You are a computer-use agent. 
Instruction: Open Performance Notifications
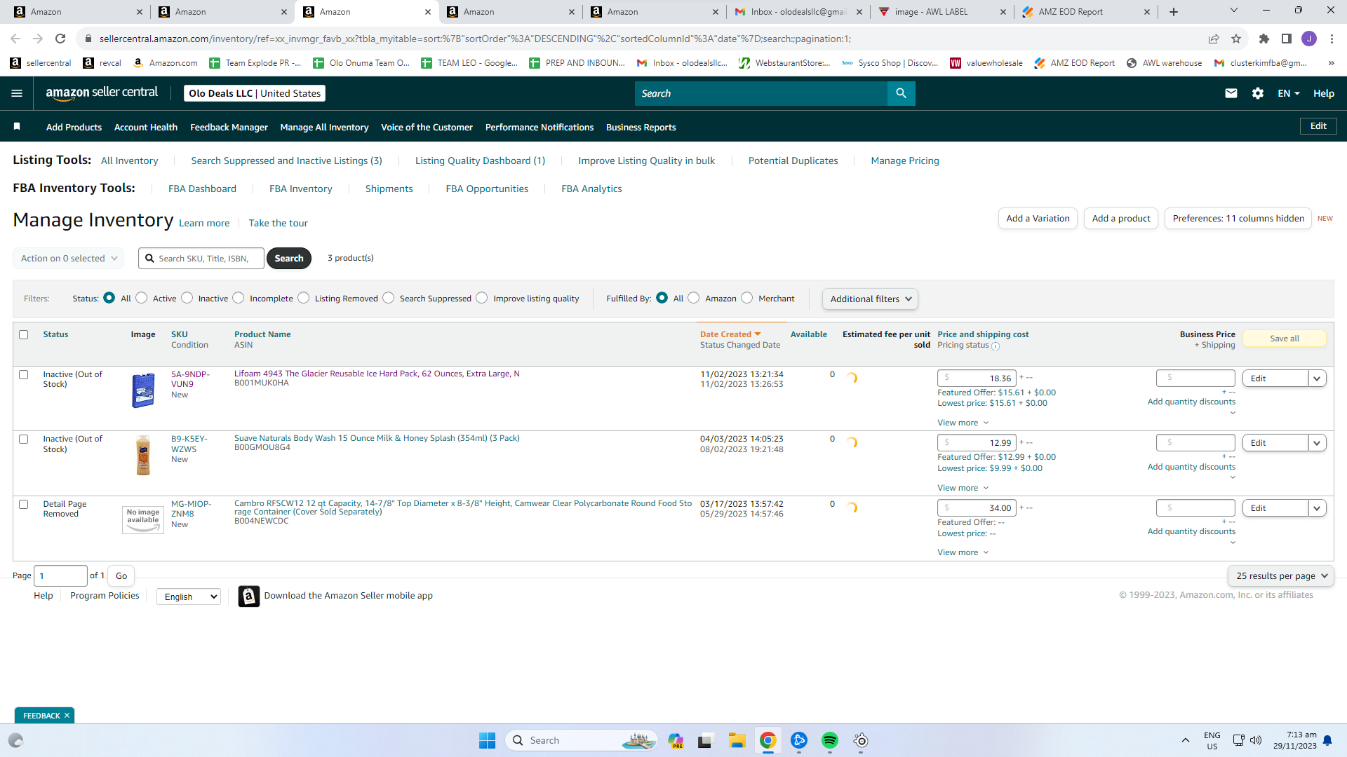[540, 127]
